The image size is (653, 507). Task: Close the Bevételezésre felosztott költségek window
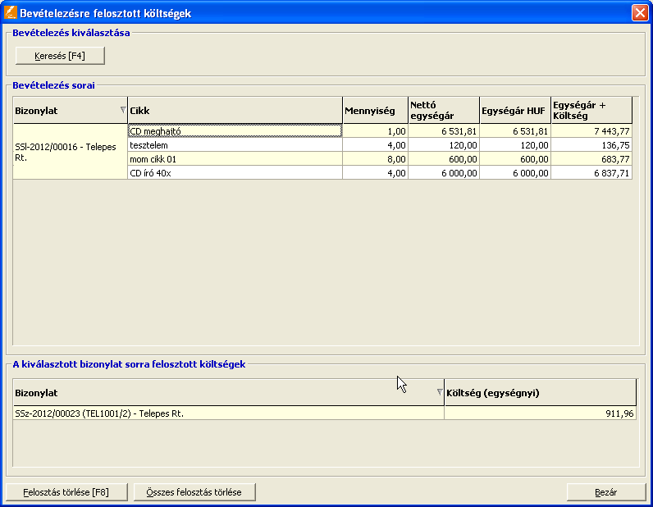(x=640, y=13)
